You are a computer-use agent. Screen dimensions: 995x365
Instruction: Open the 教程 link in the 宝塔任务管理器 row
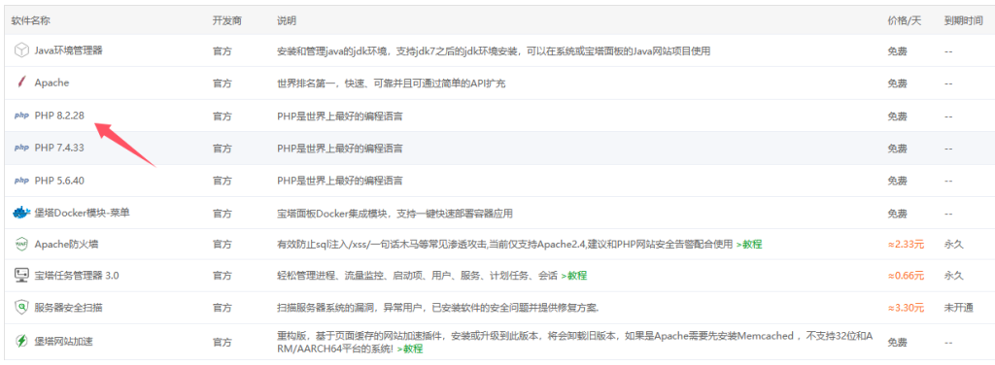pos(573,276)
